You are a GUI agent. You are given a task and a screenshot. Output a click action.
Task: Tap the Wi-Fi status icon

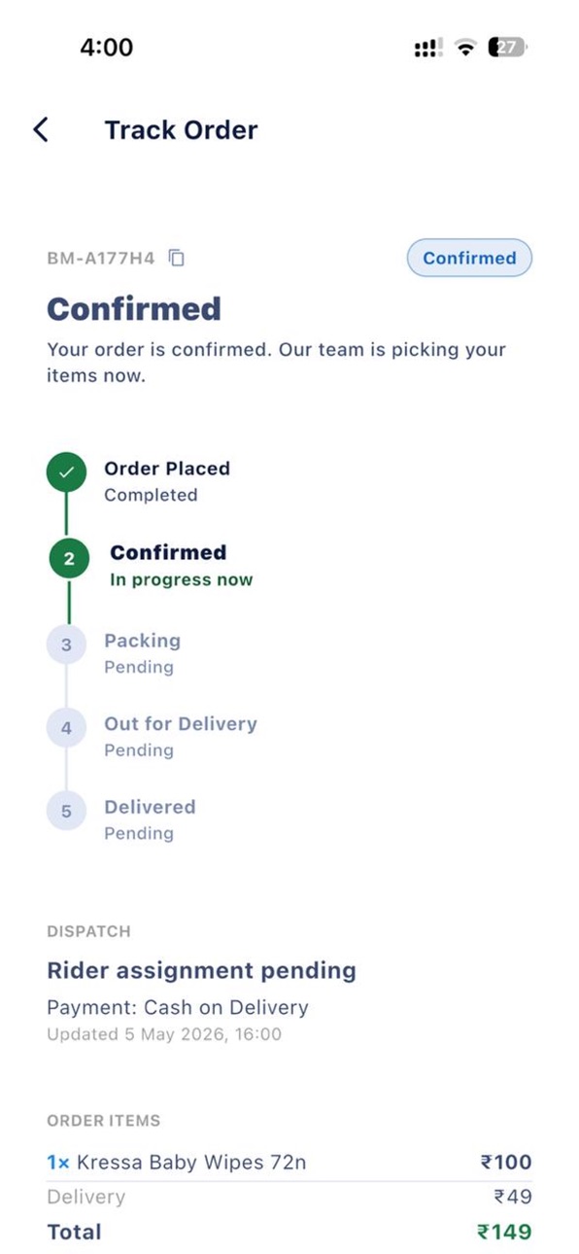(466, 48)
